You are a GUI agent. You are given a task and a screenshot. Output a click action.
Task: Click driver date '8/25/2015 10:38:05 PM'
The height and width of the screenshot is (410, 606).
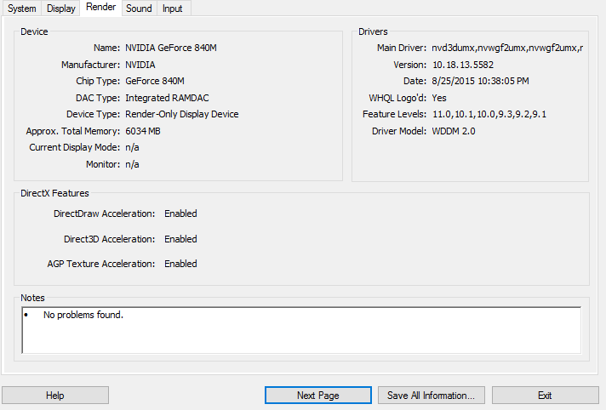480,81
